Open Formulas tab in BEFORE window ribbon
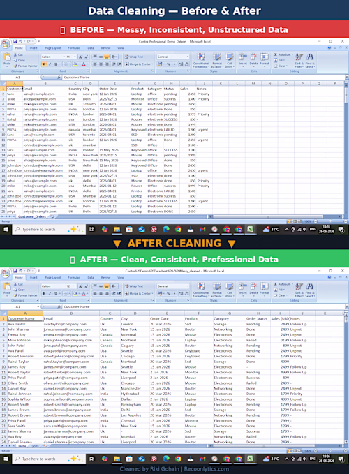The width and height of the screenshot is (349, 474). pos(74,48)
